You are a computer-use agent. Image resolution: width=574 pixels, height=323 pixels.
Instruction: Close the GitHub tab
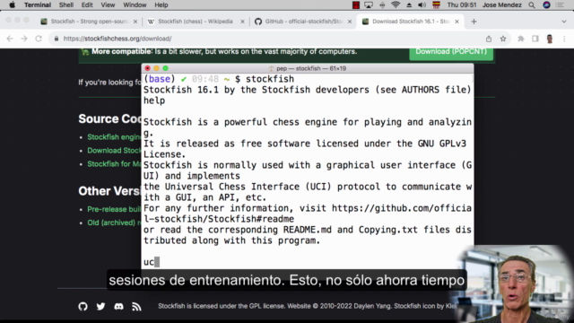350,22
